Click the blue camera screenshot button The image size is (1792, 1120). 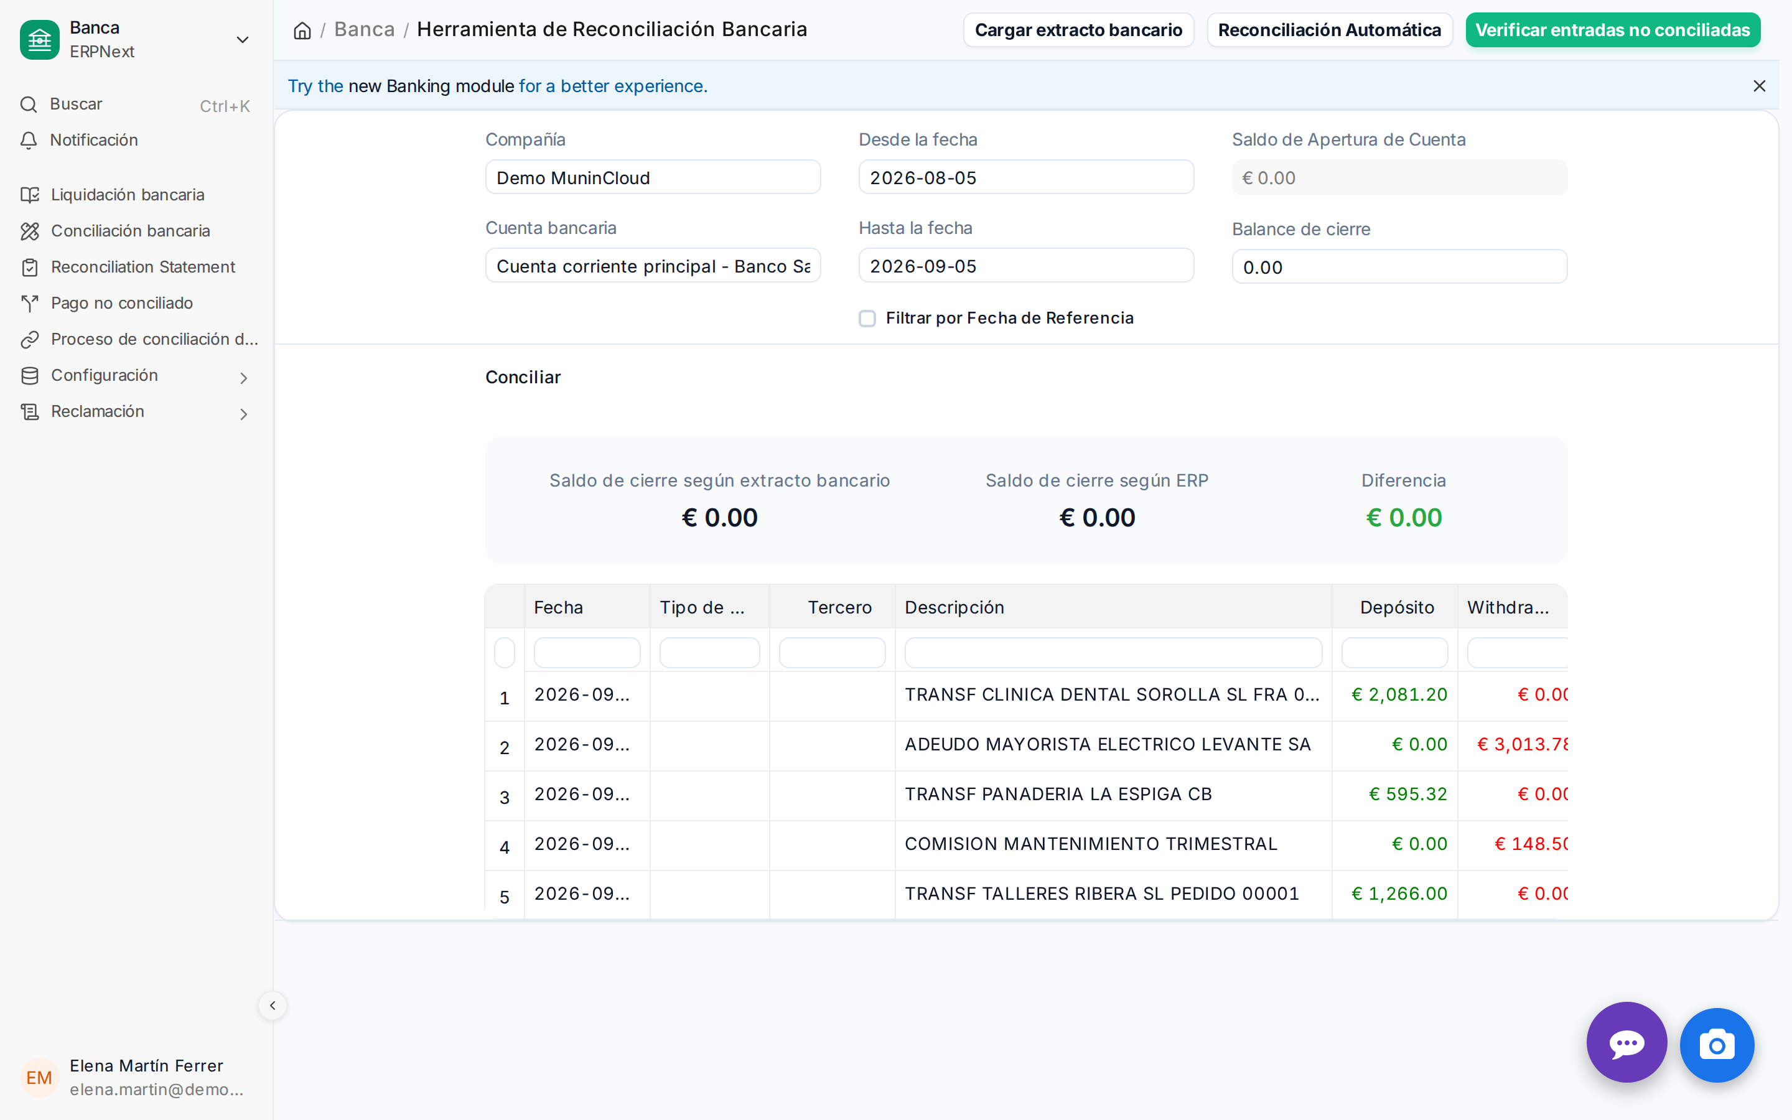click(1717, 1045)
